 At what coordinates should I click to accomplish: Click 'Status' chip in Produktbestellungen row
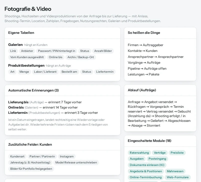[87, 72]
